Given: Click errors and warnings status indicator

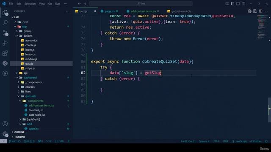Looking at the screenshot, I should tap(29, 141).
